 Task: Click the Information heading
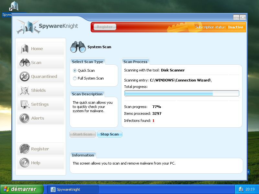tap(83, 155)
